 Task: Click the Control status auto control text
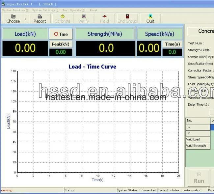coord(180,190)
